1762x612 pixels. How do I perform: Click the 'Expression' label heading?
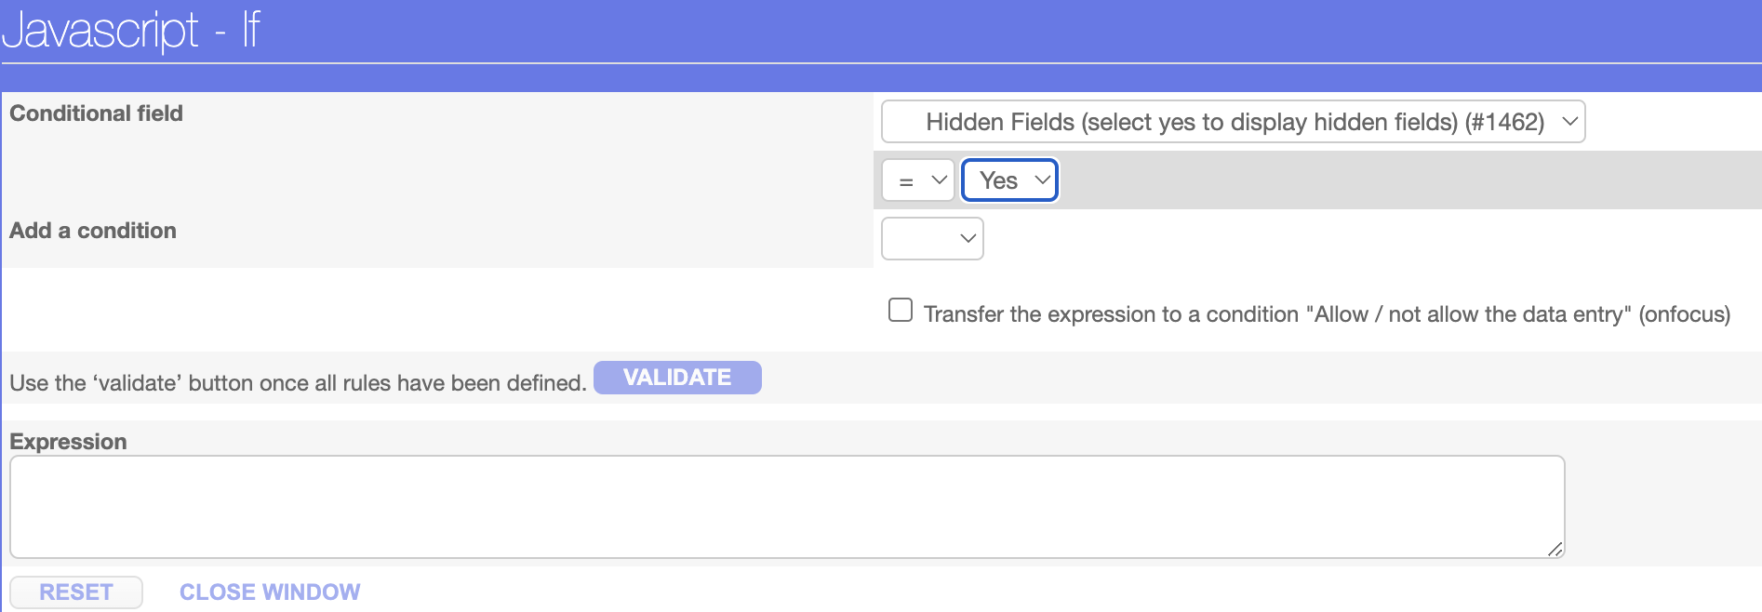[x=68, y=442]
